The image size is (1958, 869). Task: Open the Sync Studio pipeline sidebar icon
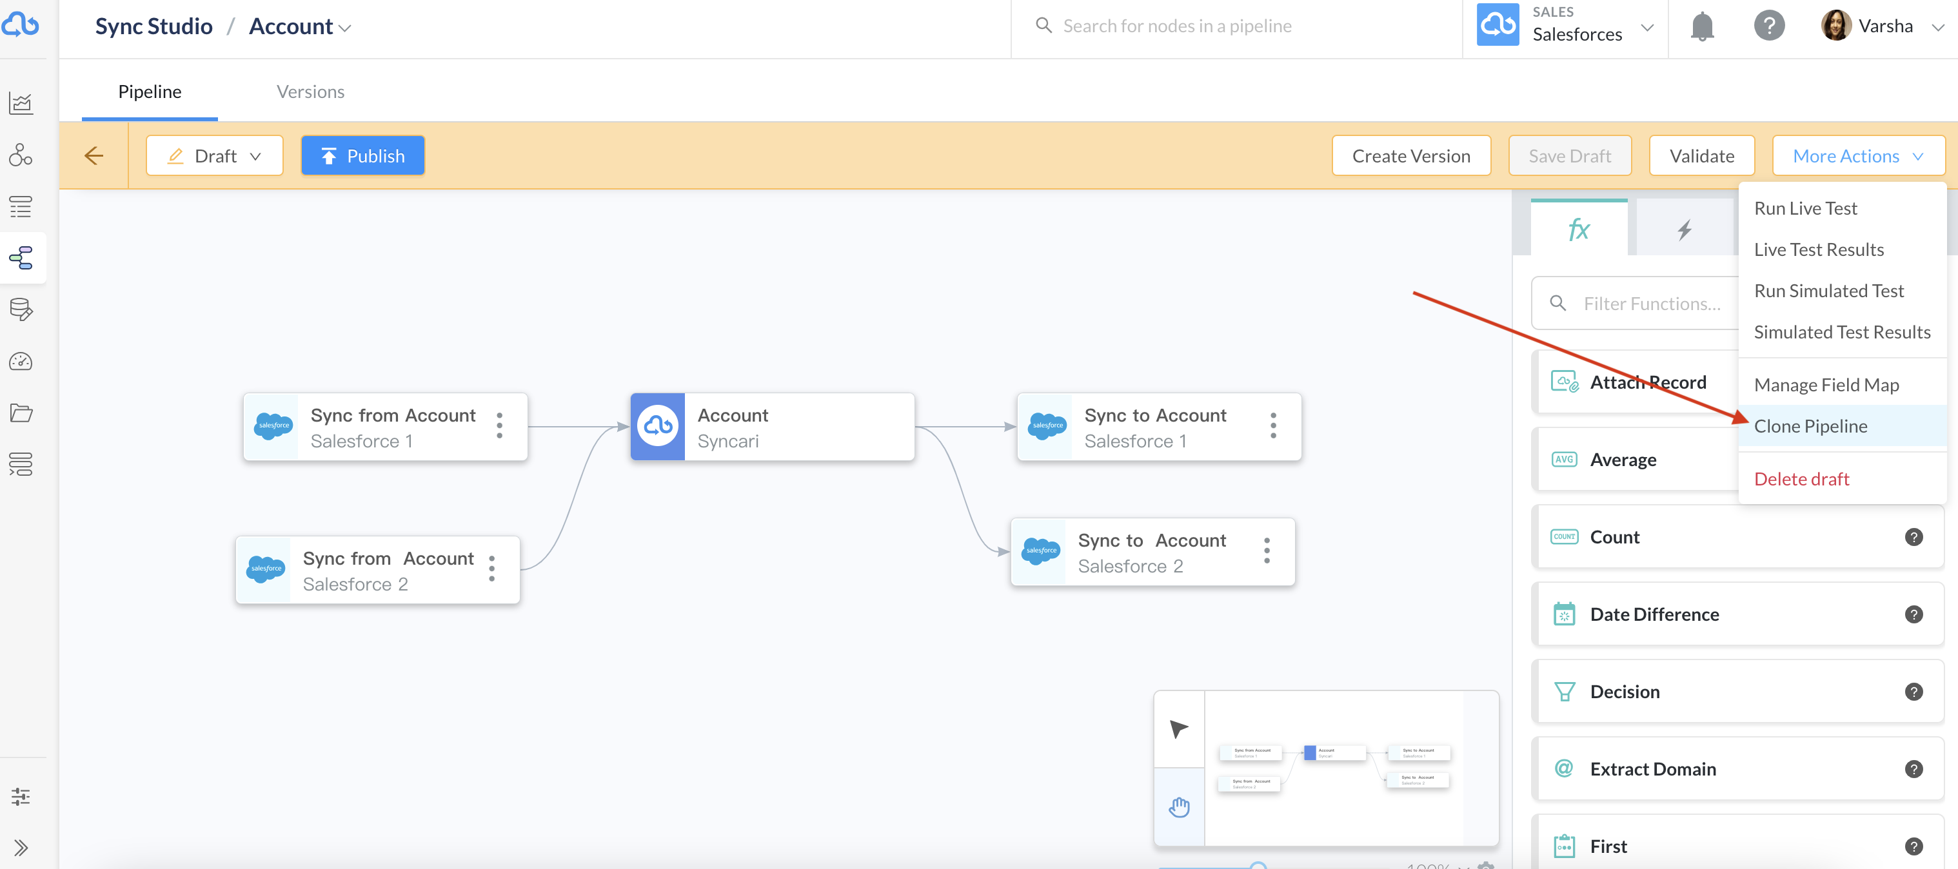[x=21, y=259]
